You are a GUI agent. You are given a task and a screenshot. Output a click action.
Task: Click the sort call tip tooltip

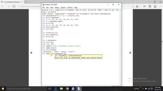(x=78, y=57)
